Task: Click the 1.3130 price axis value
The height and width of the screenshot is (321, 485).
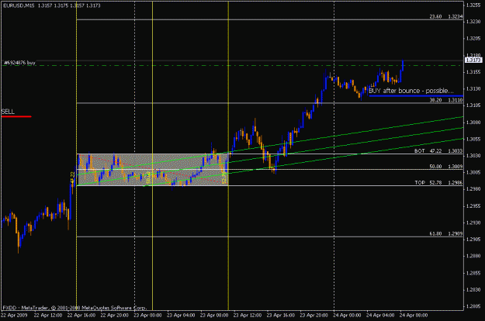Action: 473,88
